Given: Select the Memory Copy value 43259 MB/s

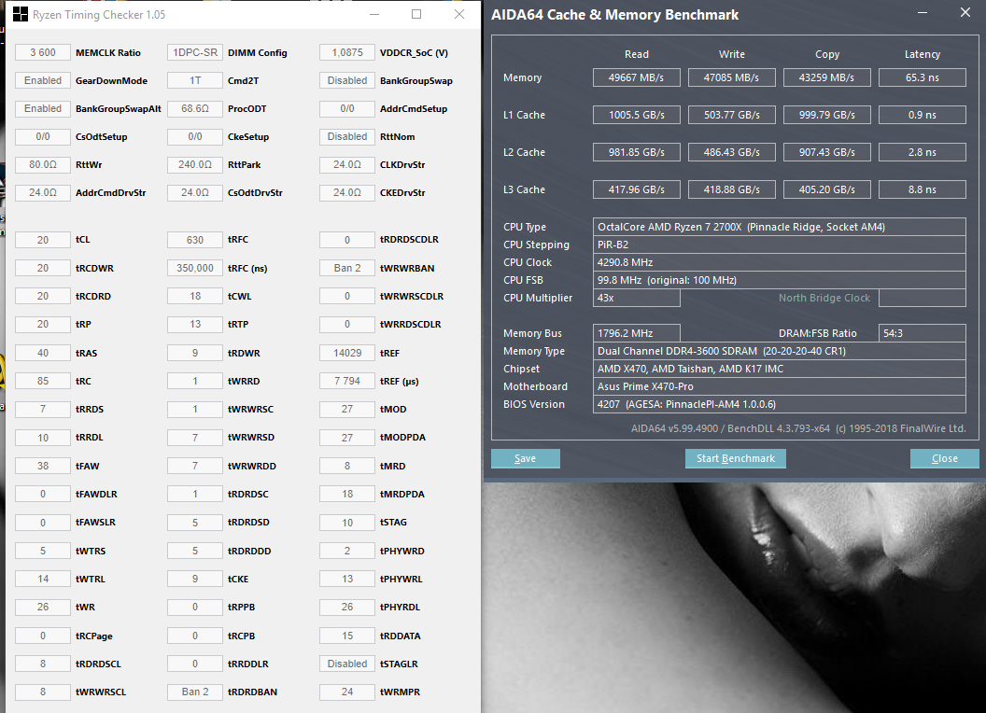Looking at the screenshot, I should pos(827,77).
